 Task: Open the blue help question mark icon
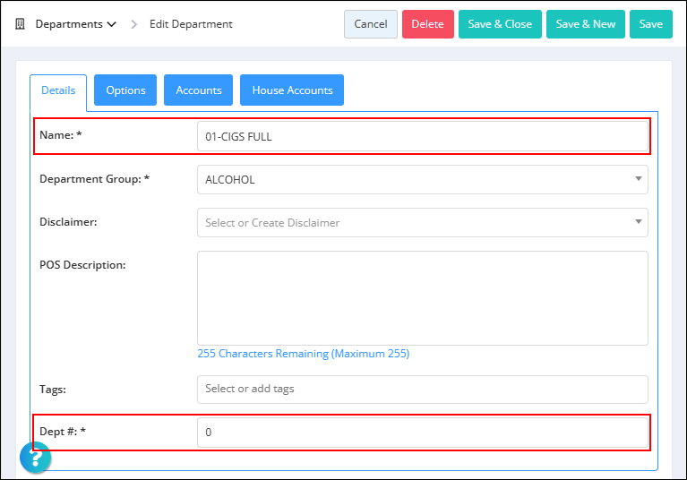click(36, 458)
